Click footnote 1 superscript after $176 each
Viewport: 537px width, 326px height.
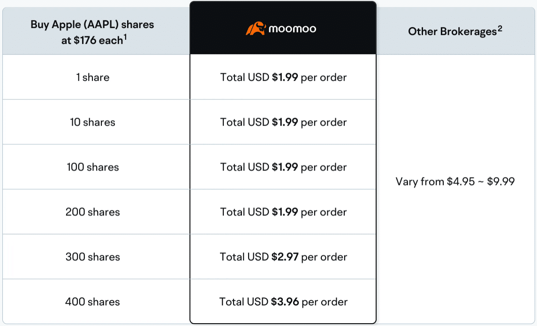[x=126, y=37]
